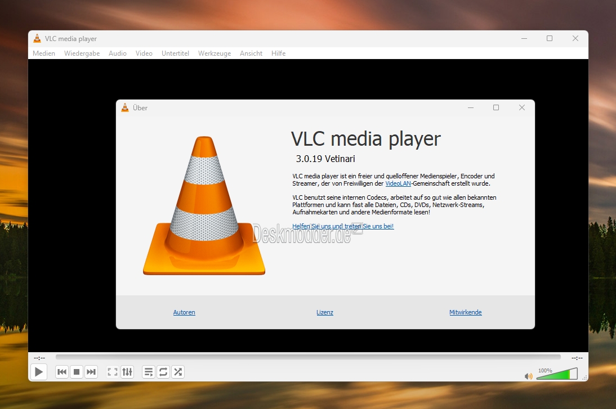View the Autoren credits link

tap(184, 312)
